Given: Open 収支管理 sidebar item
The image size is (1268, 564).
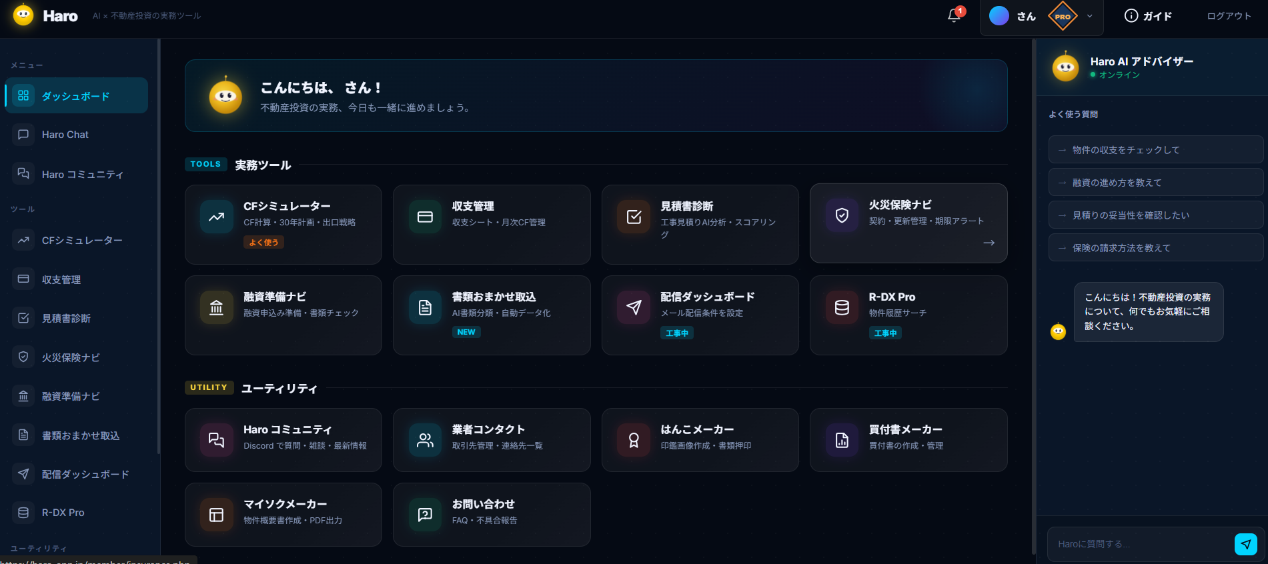Looking at the screenshot, I should tap(77, 279).
